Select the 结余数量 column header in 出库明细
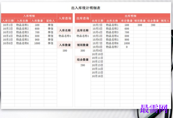This screenshot has width=173, height=118. pos(153,21)
